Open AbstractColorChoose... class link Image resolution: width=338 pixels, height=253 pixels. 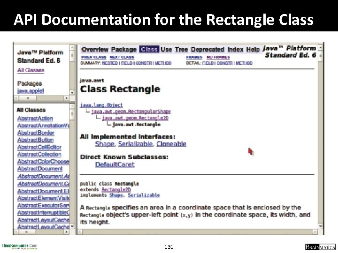(43, 162)
